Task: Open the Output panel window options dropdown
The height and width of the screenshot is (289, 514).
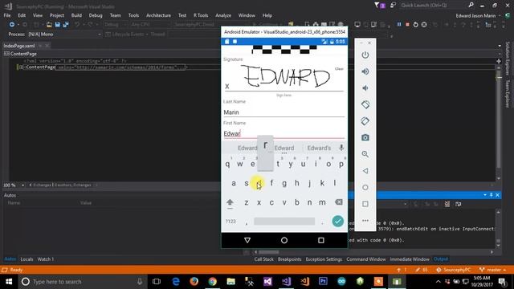Action: (485, 195)
